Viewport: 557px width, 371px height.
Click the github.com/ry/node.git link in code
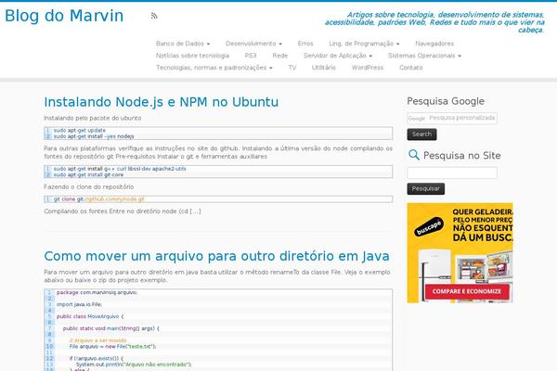click(x=114, y=199)
